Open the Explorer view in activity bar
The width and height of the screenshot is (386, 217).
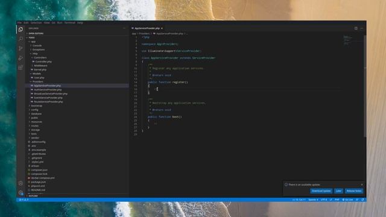click(21, 30)
